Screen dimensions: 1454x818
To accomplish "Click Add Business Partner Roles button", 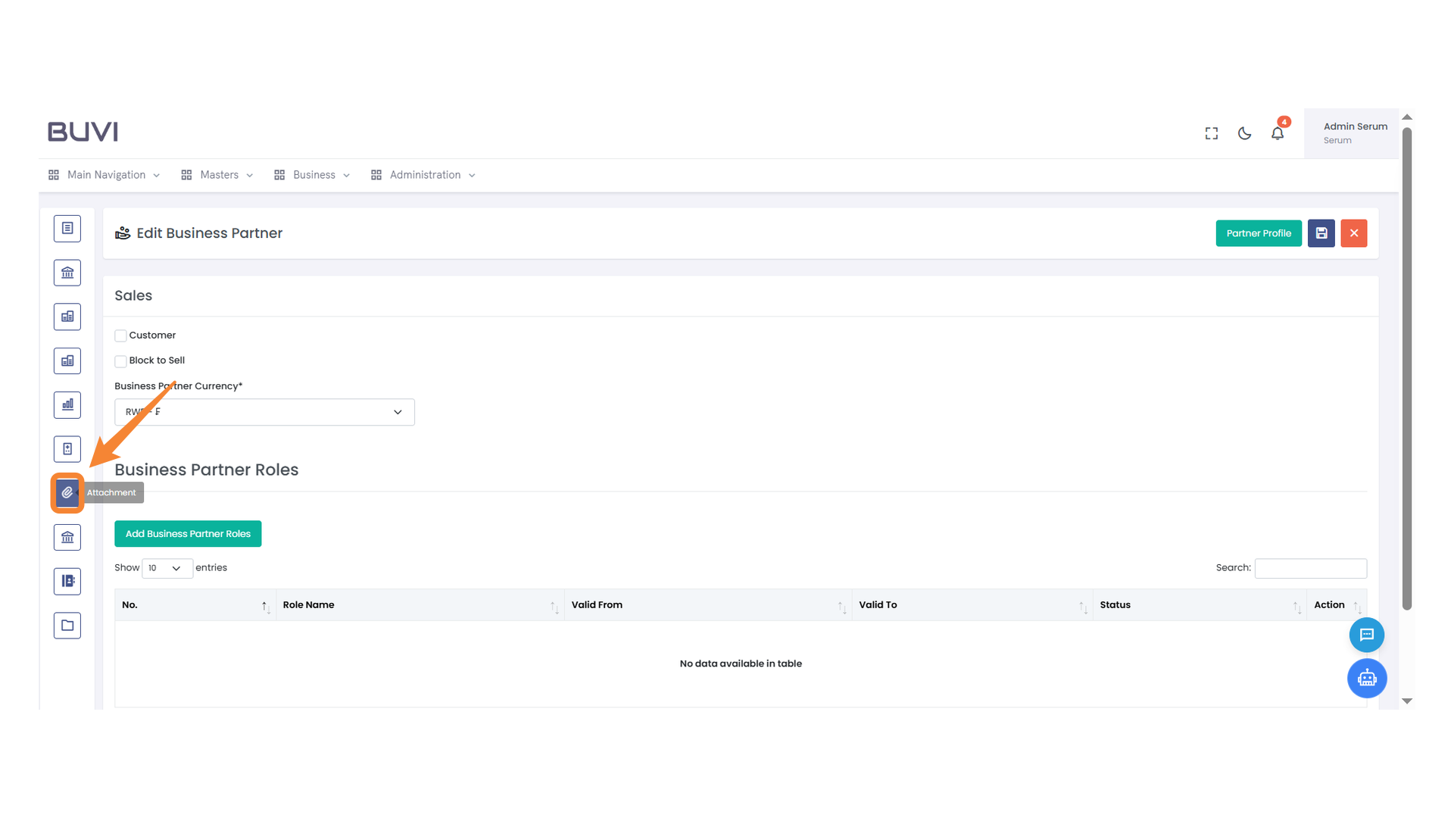I will pyautogui.click(x=188, y=534).
